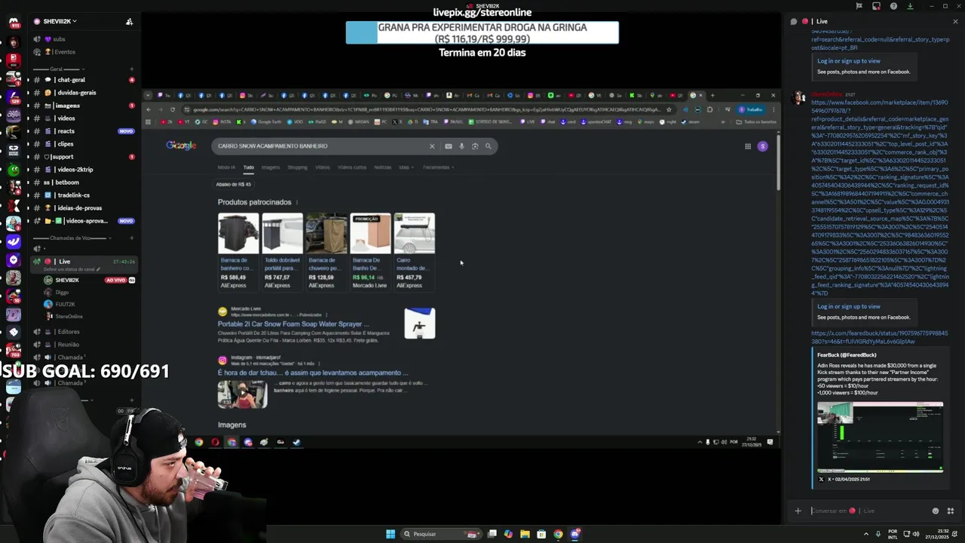This screenshot has width=965, height=543.
Task: Switch to the Shopping search tab
Action: tap(297, 167)
